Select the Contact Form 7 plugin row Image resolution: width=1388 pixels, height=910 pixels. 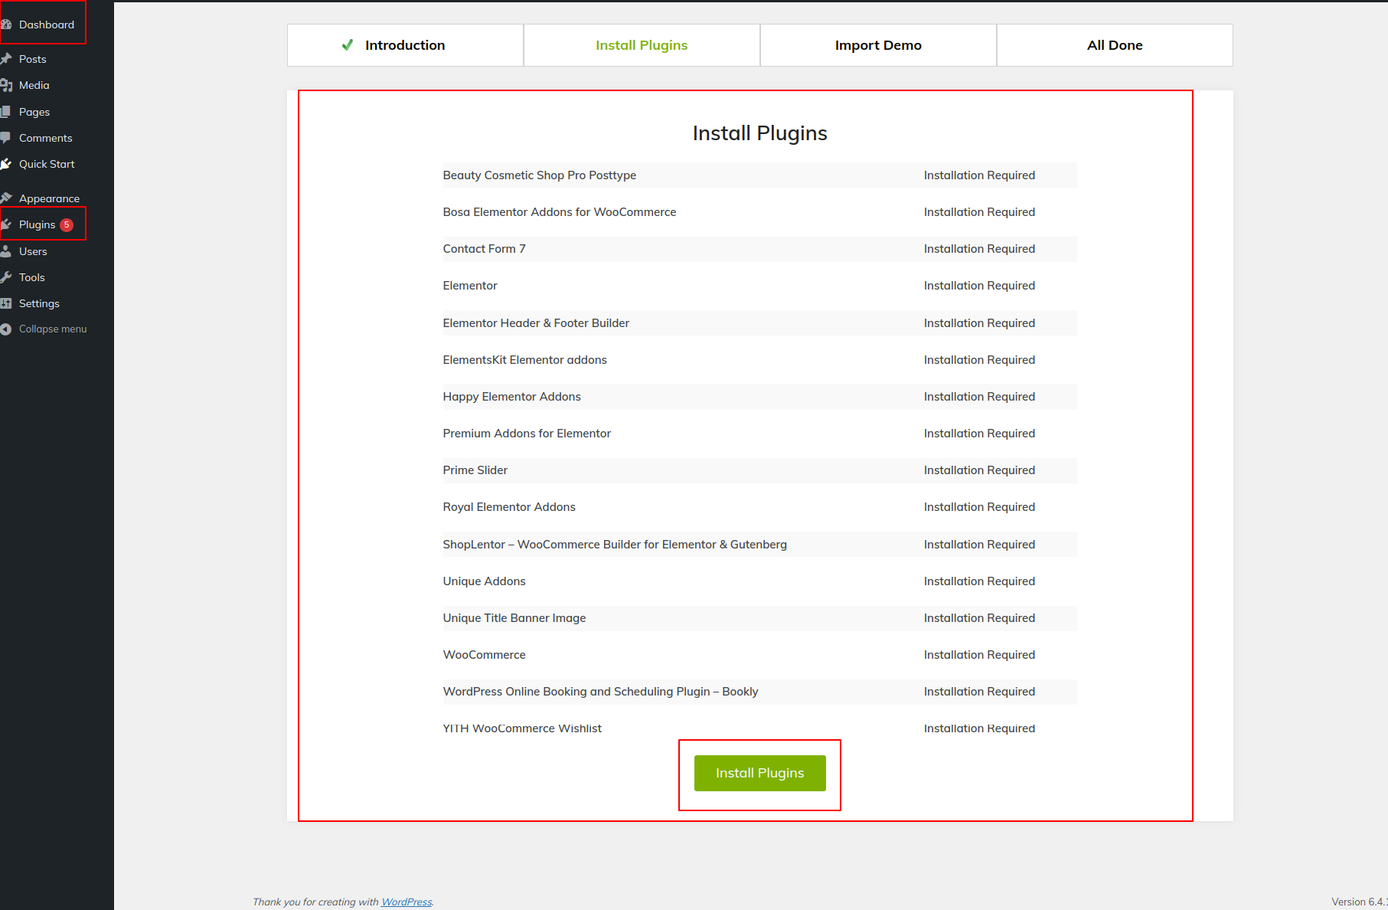pyautogui.click(x=484, y=249)
